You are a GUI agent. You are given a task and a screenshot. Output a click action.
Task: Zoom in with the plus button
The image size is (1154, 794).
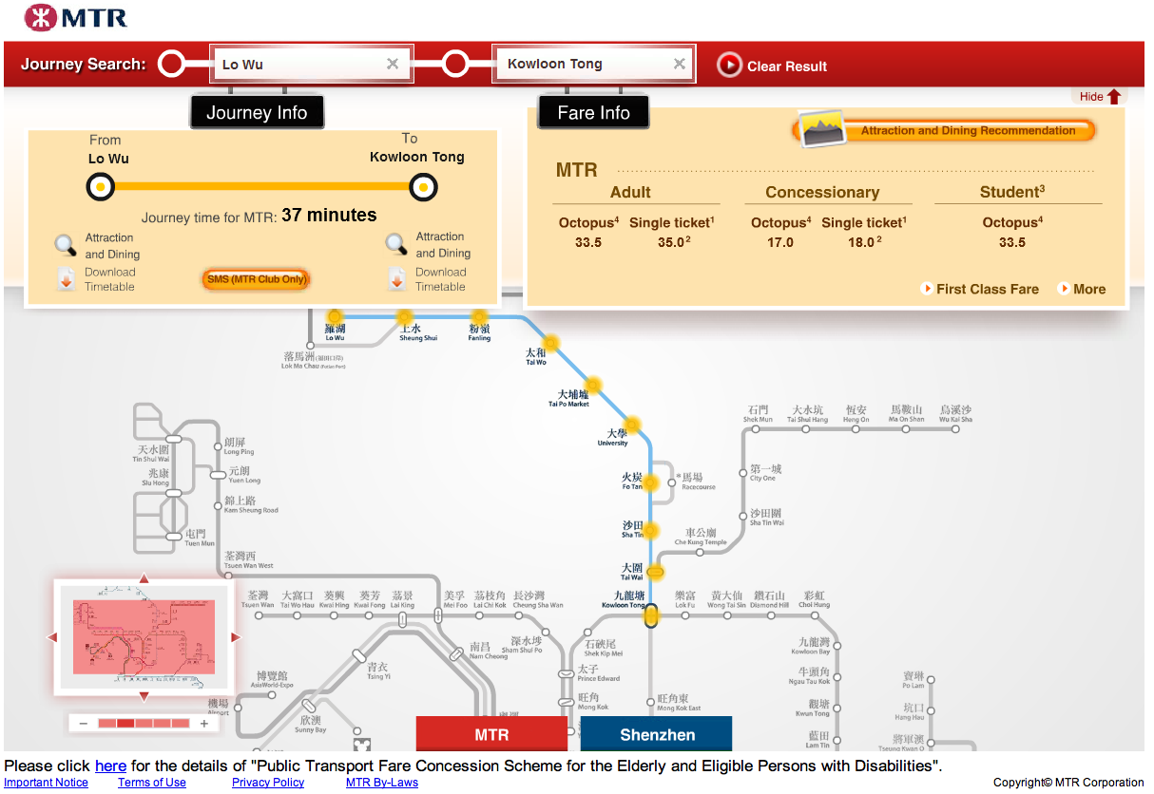coord(203,724)
